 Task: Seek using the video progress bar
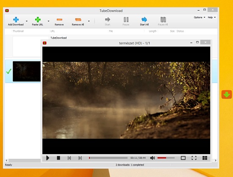(108, 158)
